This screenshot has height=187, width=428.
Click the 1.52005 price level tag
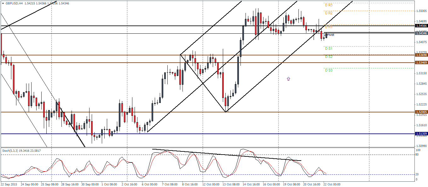(x=421, y=112)
